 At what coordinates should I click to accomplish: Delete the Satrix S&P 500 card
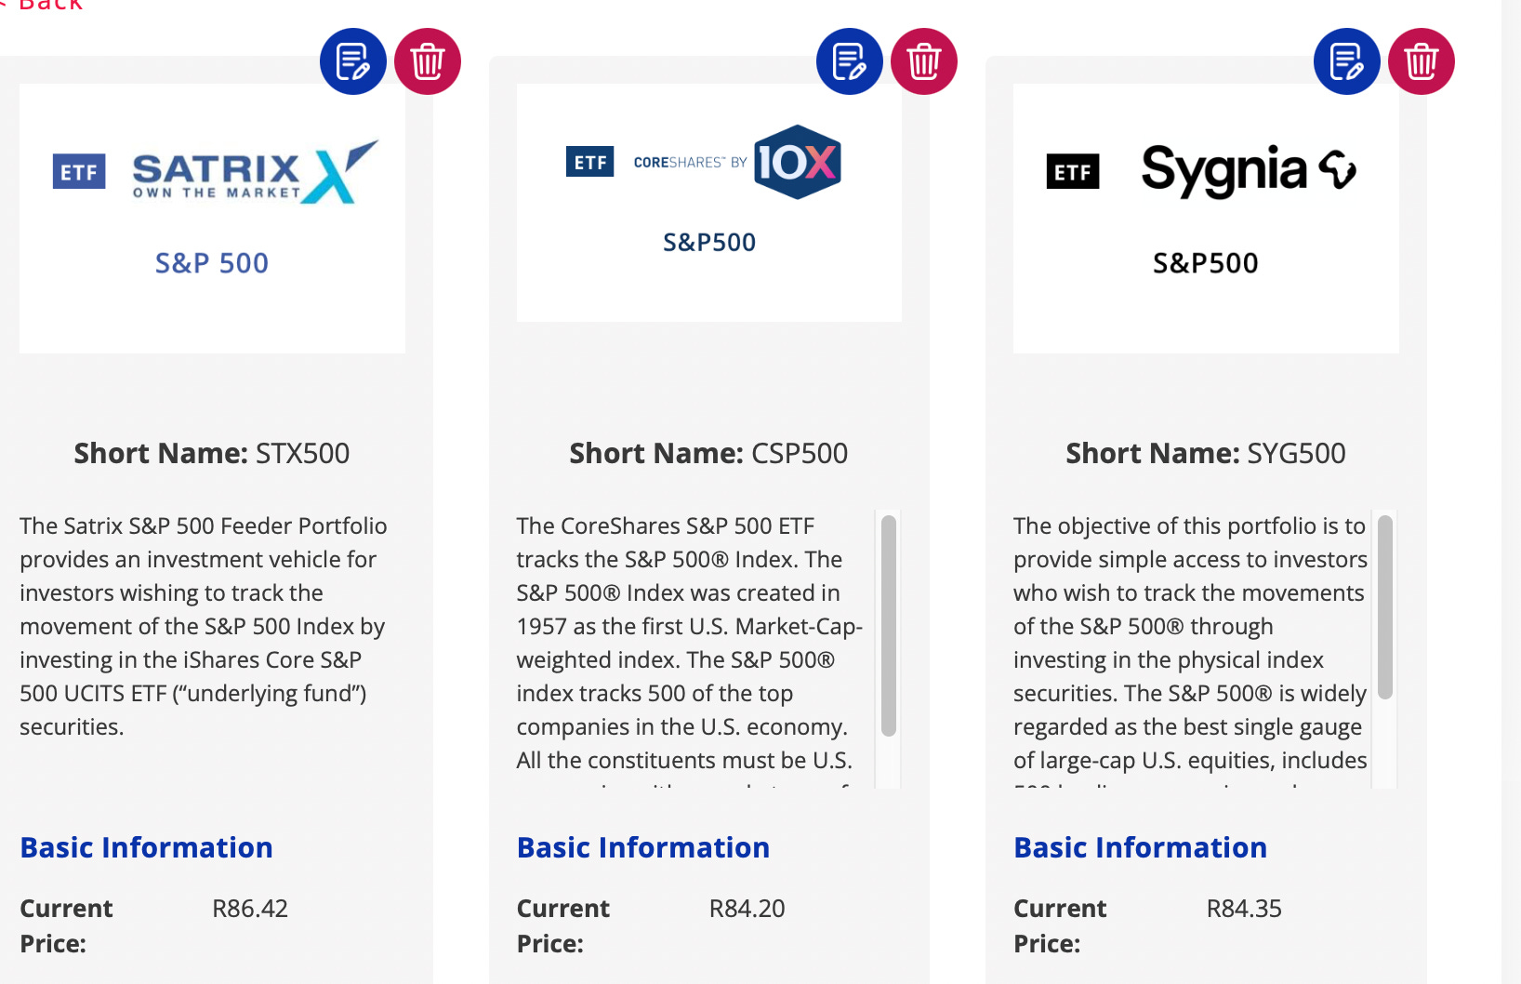(428, 61)
